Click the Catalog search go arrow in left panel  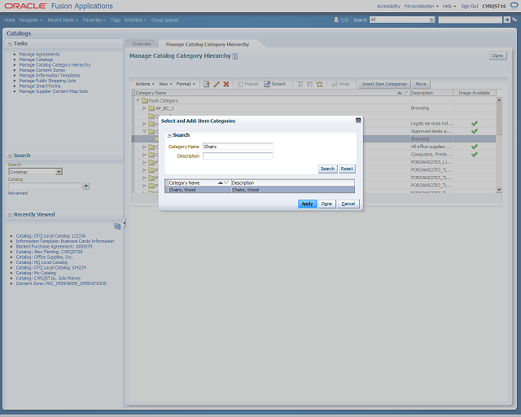(85, 186)
